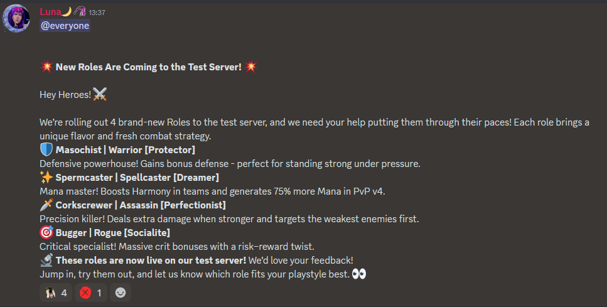Click the crossed swords emoji after Hey Heroes

(x=100, y=94)
